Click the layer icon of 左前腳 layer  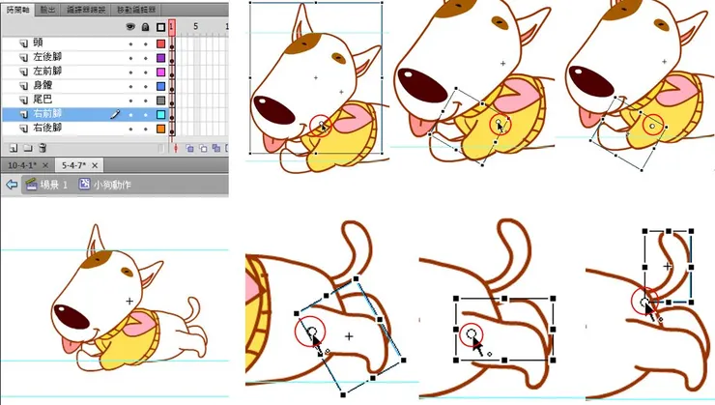[x=23, y=72]
